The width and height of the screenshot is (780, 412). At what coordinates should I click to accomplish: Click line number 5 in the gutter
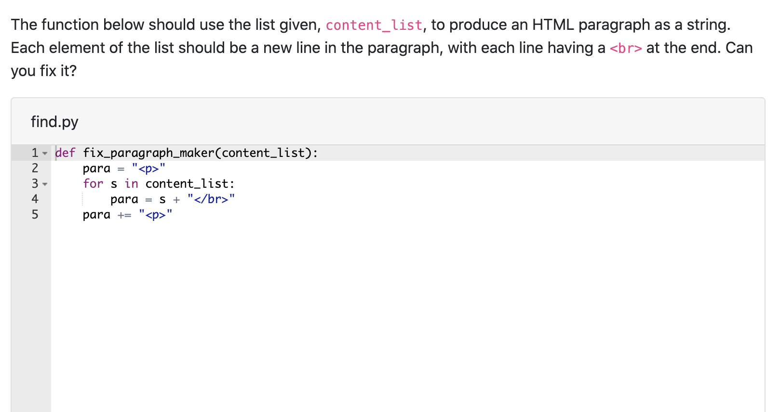(34, 215)
